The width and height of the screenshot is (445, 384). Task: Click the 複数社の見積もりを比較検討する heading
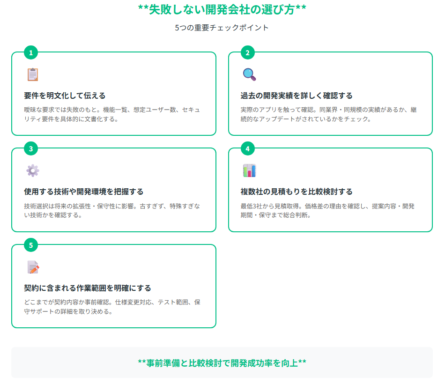(297, 192)
